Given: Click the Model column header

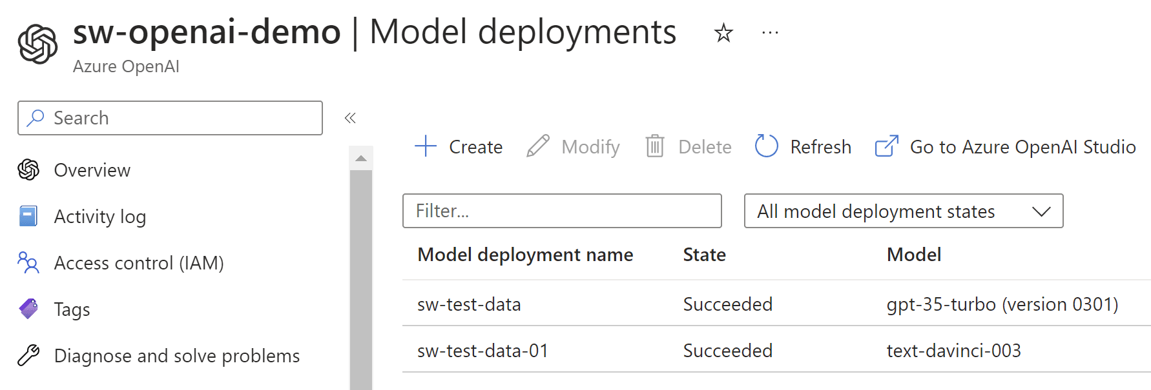Looking at the screenshot, I should (914, 255).
